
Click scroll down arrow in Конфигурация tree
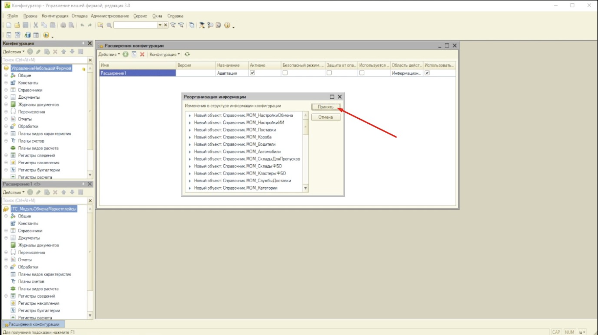tap(90, 175)
